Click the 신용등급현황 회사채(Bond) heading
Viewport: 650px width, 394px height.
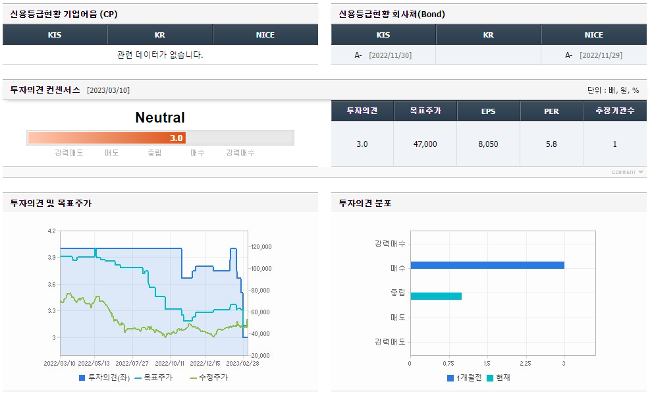(x=392, y=14)
